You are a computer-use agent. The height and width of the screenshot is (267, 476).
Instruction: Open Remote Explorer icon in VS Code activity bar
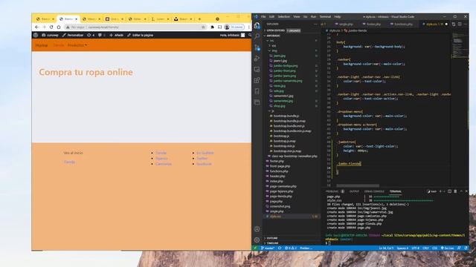coord(257,69)
